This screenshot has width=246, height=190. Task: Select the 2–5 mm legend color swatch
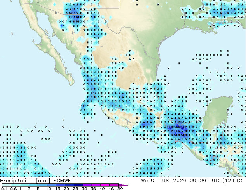[x=33, y=185]
